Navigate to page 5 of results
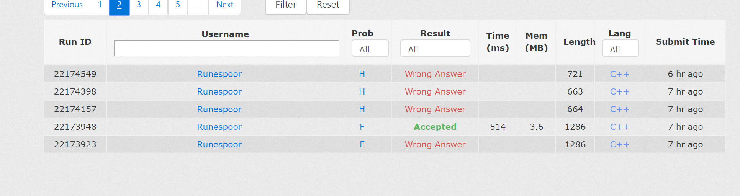This screenshot has width=740, height=196. point(178,5)
